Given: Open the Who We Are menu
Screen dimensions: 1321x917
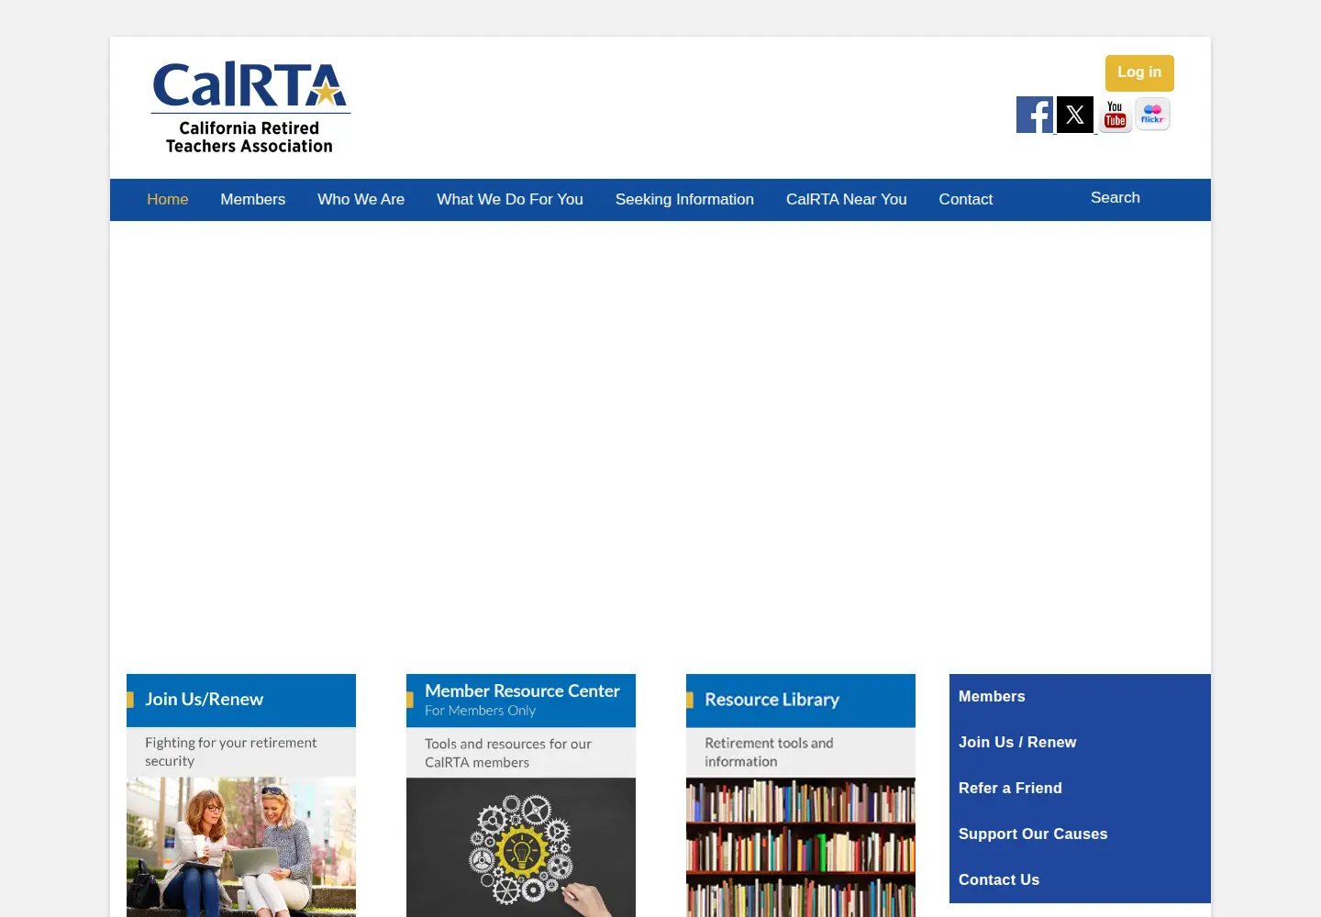Looking at the screenshot, I should (361, 200).
